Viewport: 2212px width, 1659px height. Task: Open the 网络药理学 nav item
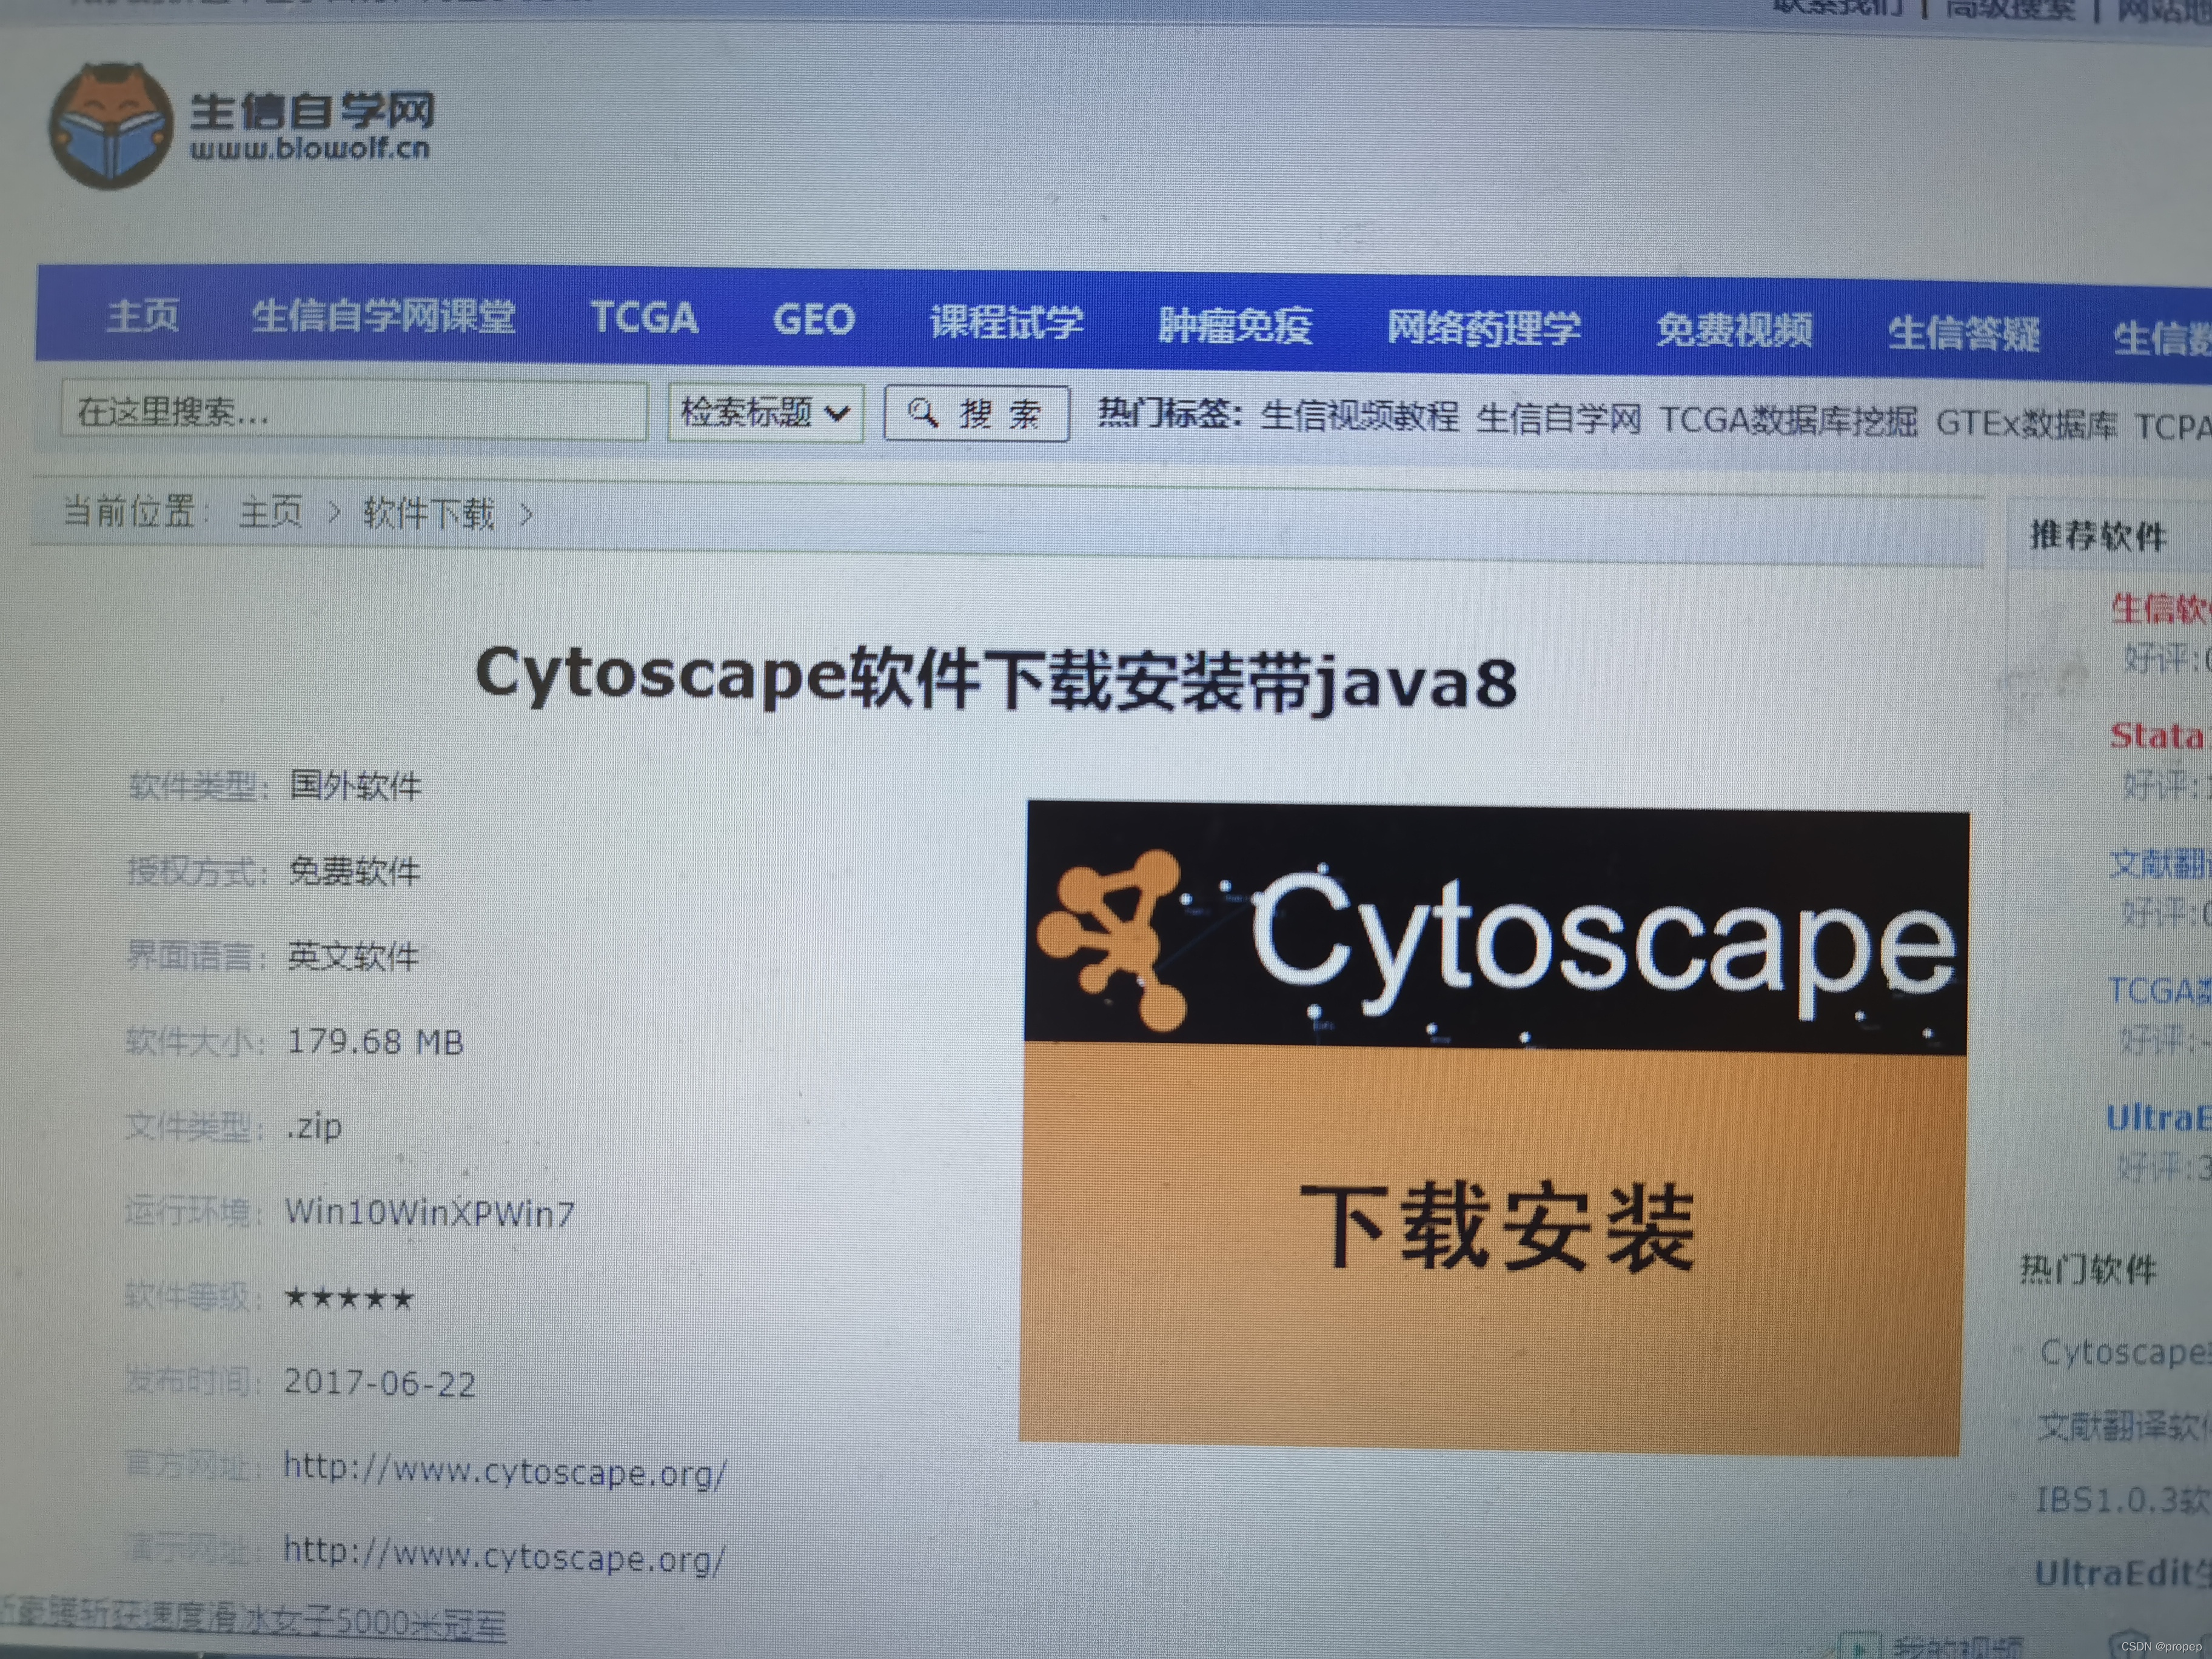pyautogui.click(x=1483, y=328)
